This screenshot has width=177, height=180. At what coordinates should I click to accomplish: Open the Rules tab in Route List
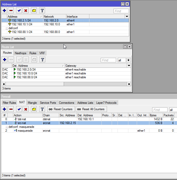tap(33, 53)
